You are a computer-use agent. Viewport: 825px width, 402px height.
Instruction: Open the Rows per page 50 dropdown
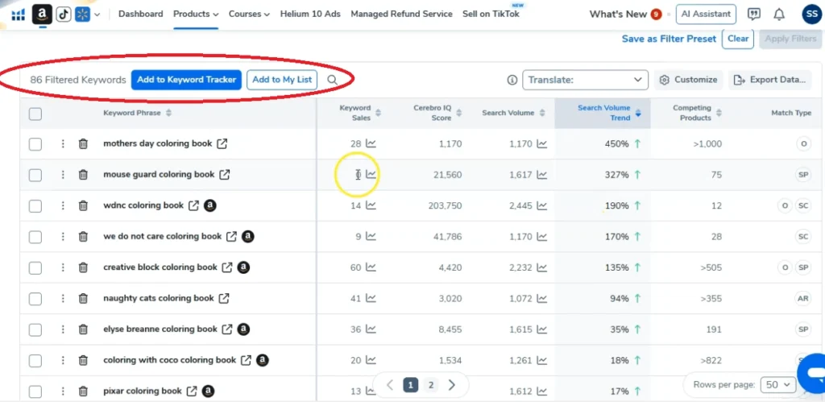[x=779, y=384]
